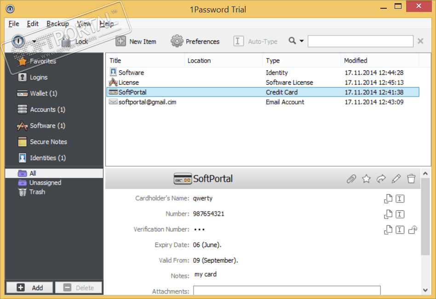Screen dimensions: 436x299
Task: Open the View menu
Action: 84,23
